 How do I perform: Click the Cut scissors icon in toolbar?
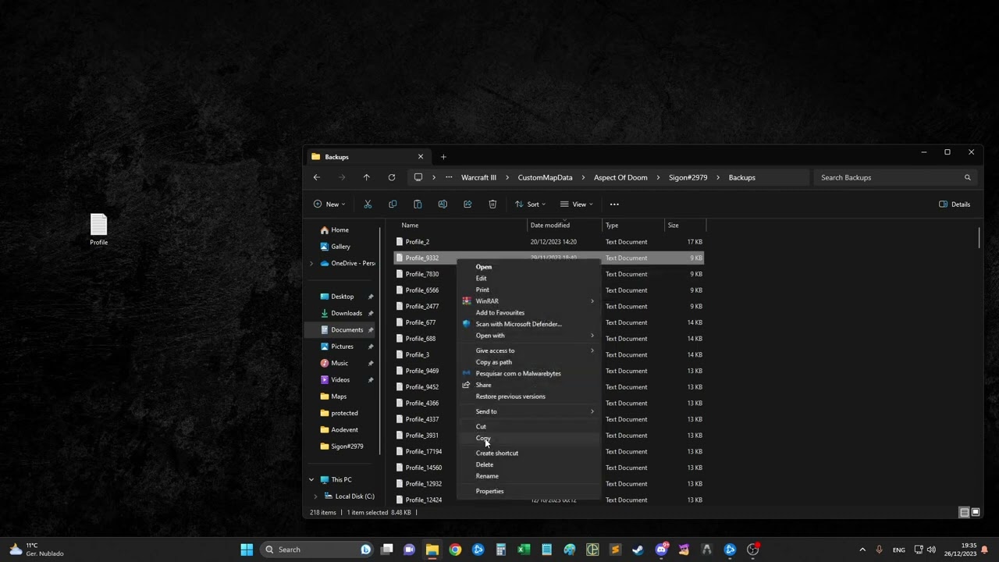368,205
